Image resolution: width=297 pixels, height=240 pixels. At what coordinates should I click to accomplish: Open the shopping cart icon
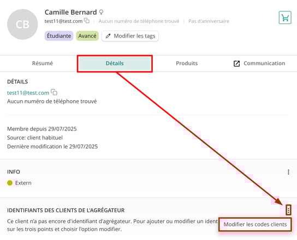tap(285, 17)
